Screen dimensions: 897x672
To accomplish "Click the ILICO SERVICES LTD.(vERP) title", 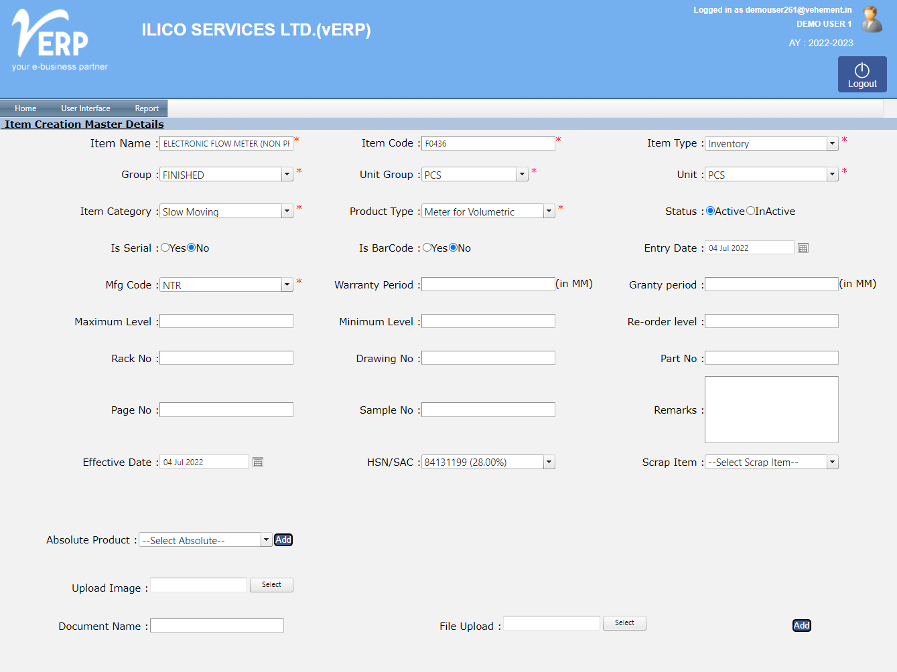I will click(x=257, y=30).
